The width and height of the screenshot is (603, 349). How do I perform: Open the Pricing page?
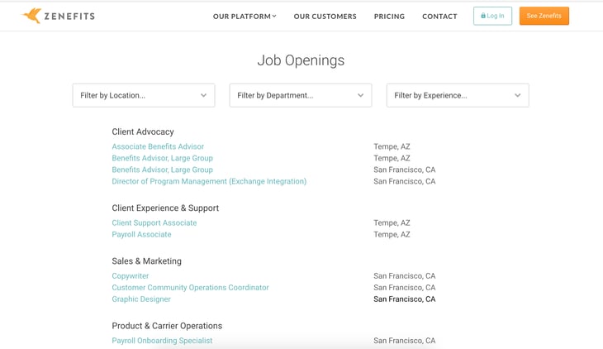pyautogui.click(x=389, y=17)
